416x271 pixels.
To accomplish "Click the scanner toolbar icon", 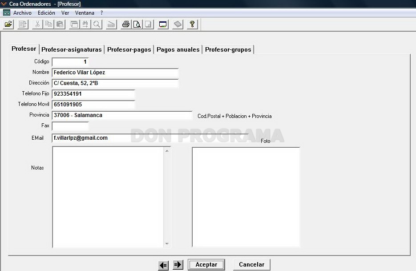I will coord(111,24).
